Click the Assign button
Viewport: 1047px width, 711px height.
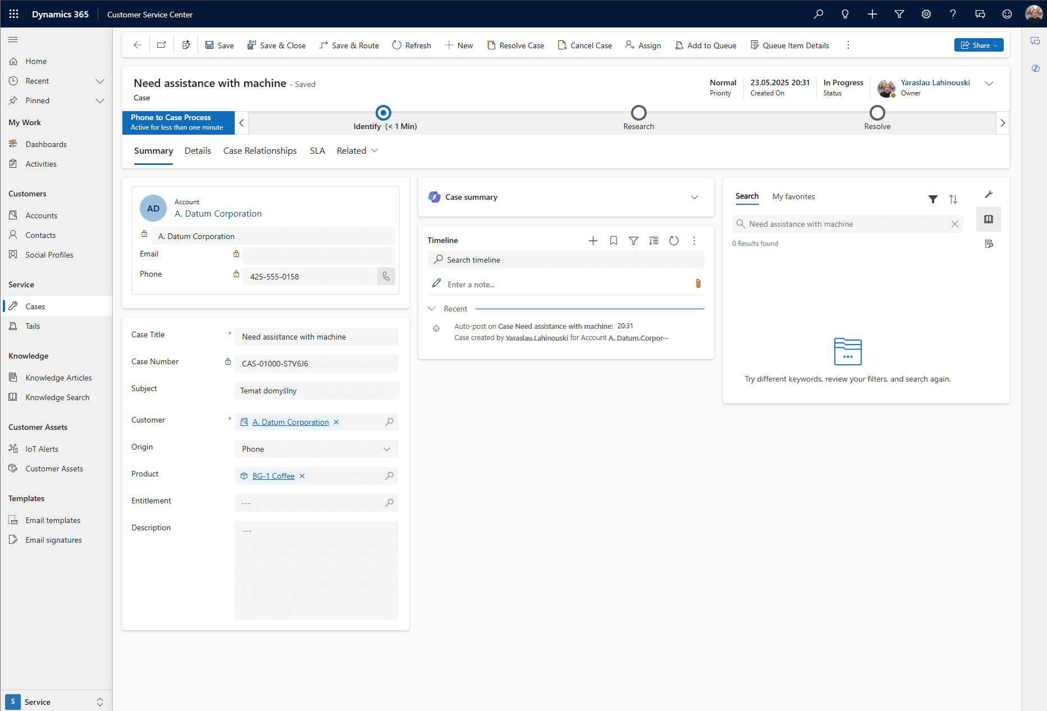pyautogui.click(x=643, y=45)
